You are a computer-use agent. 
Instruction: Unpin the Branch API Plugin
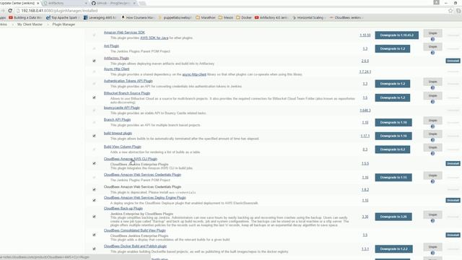tap(432, 121)
